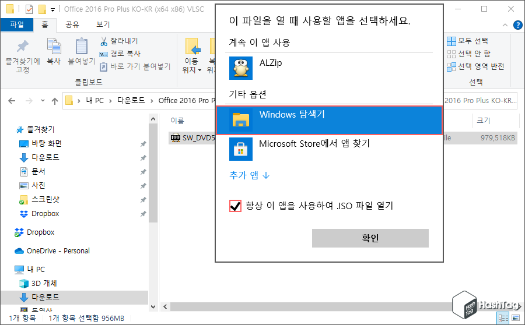
Task: Toggle 항상 이 앱을 사용하여 .ISO checkbox
Action: [236, 206]
